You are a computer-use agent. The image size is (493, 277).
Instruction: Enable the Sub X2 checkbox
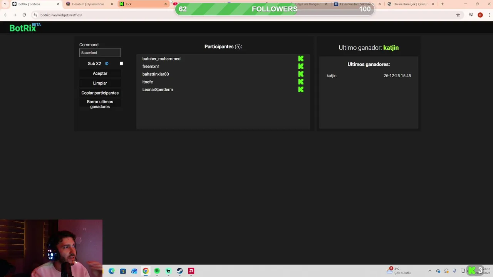pyautogui.click(x=121, y=63)
